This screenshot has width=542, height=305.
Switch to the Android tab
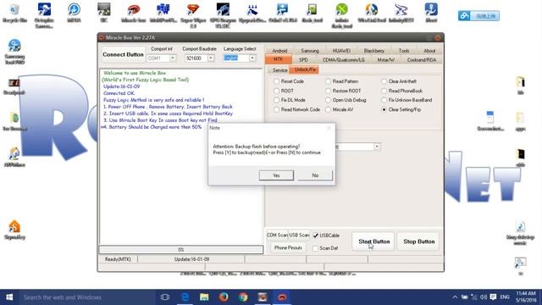point(279,51)
